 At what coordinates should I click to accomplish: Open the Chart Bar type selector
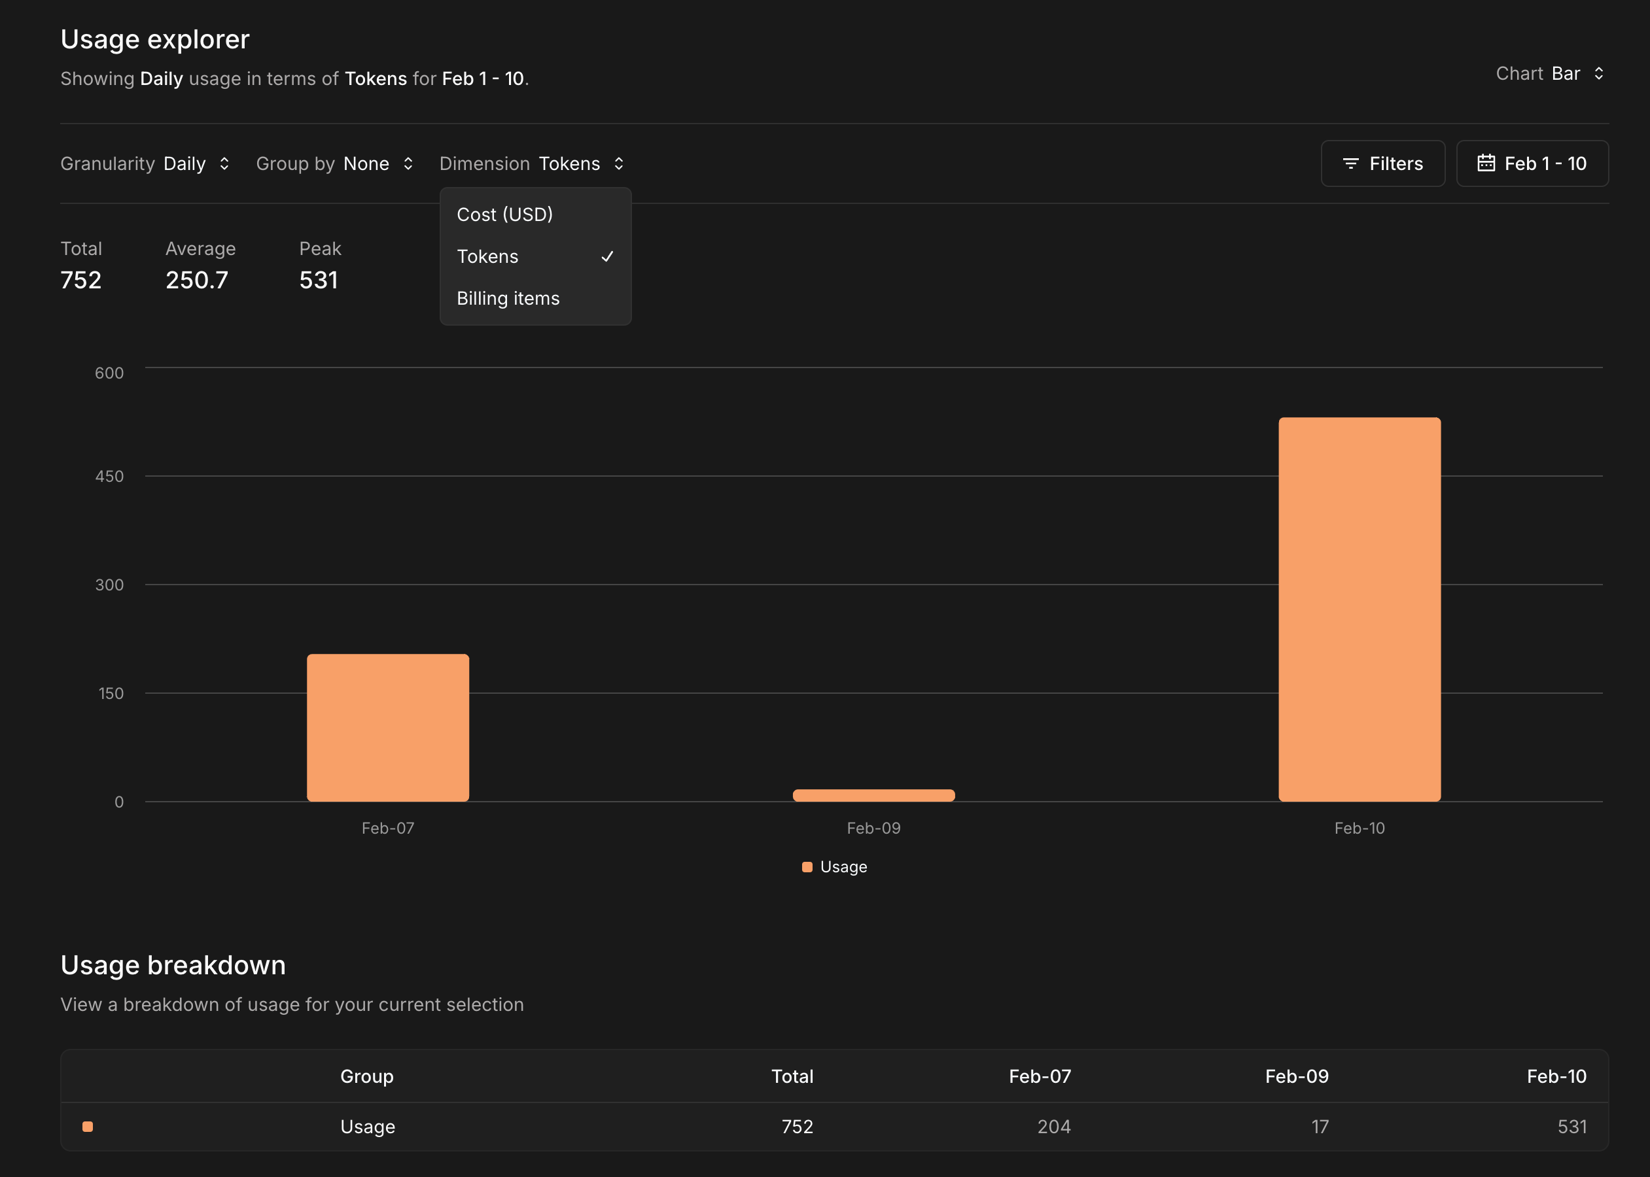coord(1565,74)
